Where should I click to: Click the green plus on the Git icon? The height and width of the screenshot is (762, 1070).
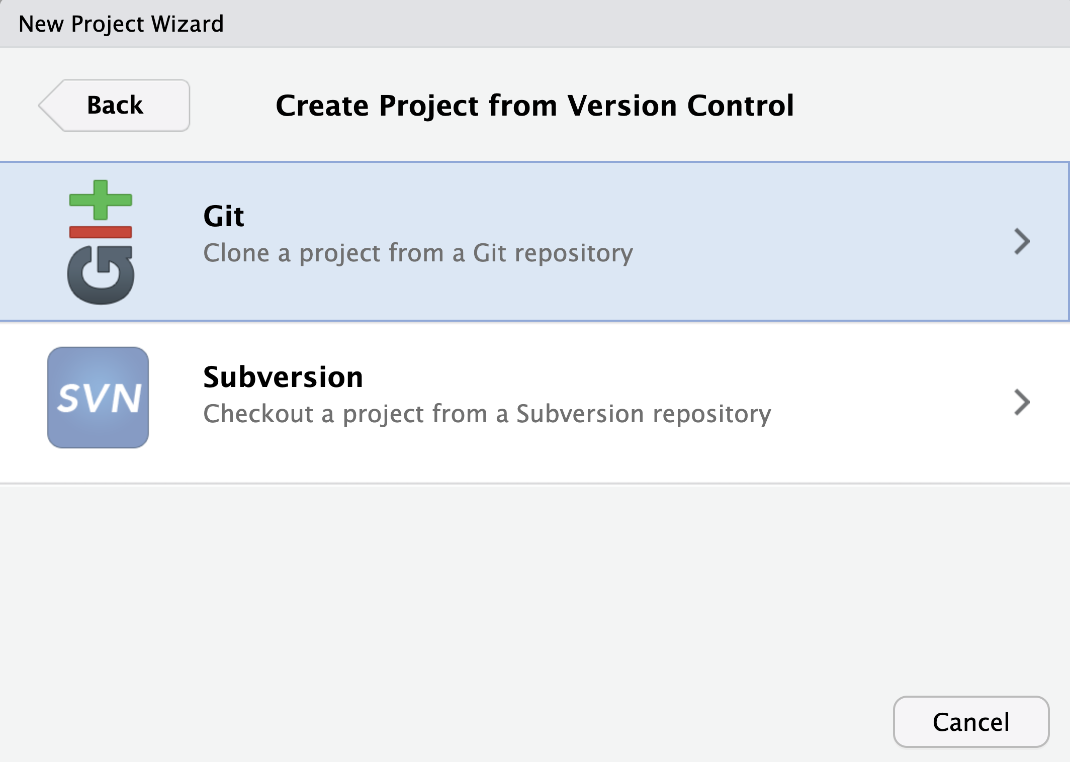pyautogui.click(x=101, y=200)
